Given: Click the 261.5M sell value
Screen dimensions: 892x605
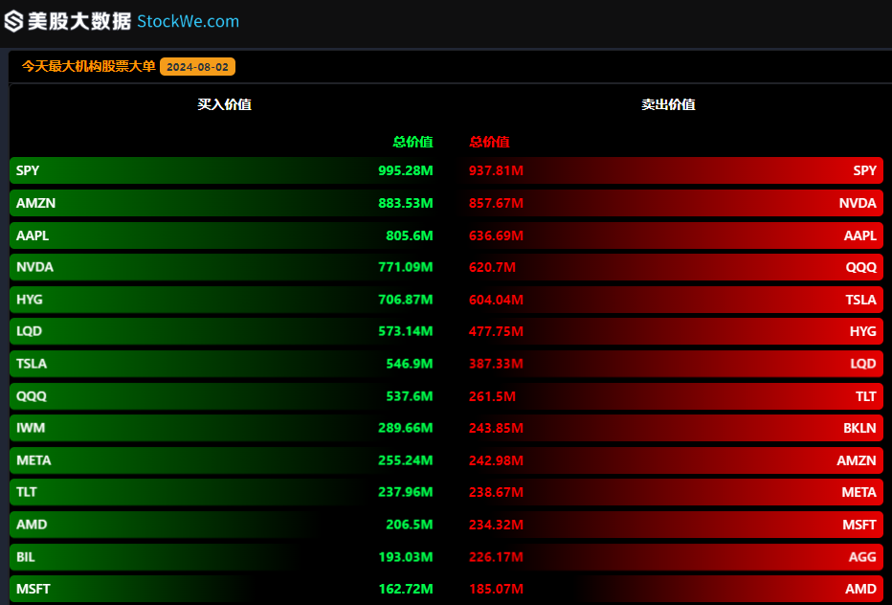Looking at the screenshot, I should coord(493,396).
